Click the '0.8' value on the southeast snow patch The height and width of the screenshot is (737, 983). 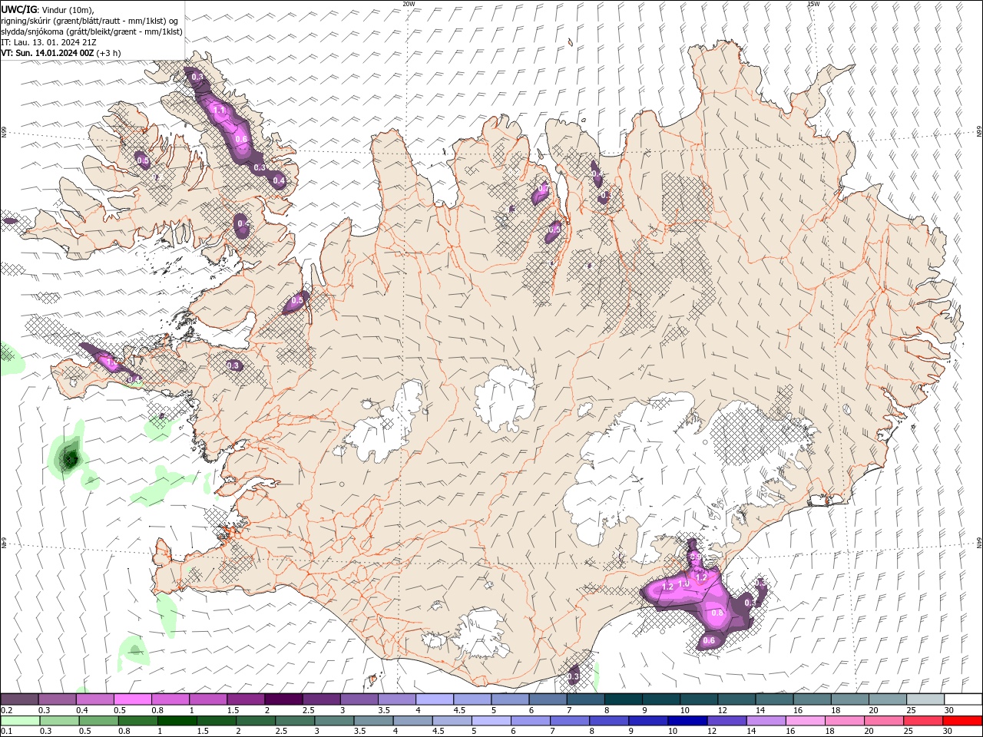(718, 613)
